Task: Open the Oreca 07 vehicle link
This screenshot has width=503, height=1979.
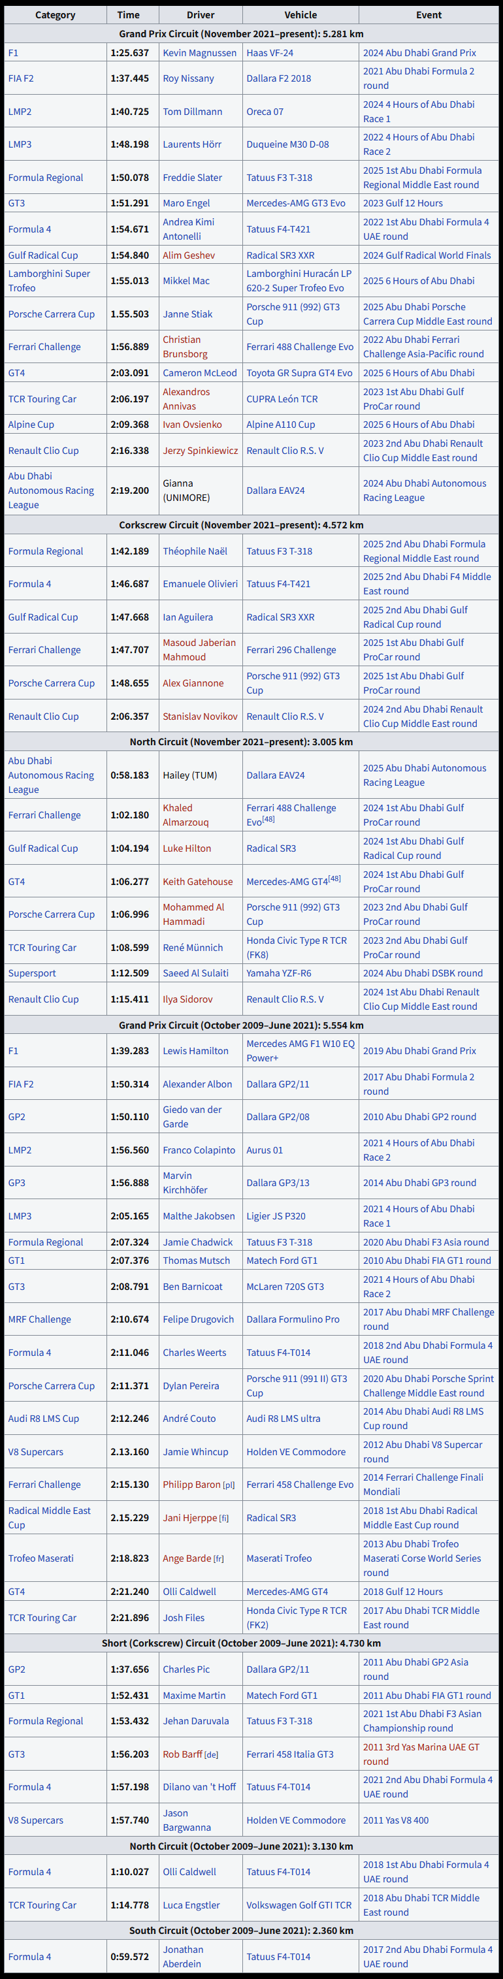Action: (265, 112)
